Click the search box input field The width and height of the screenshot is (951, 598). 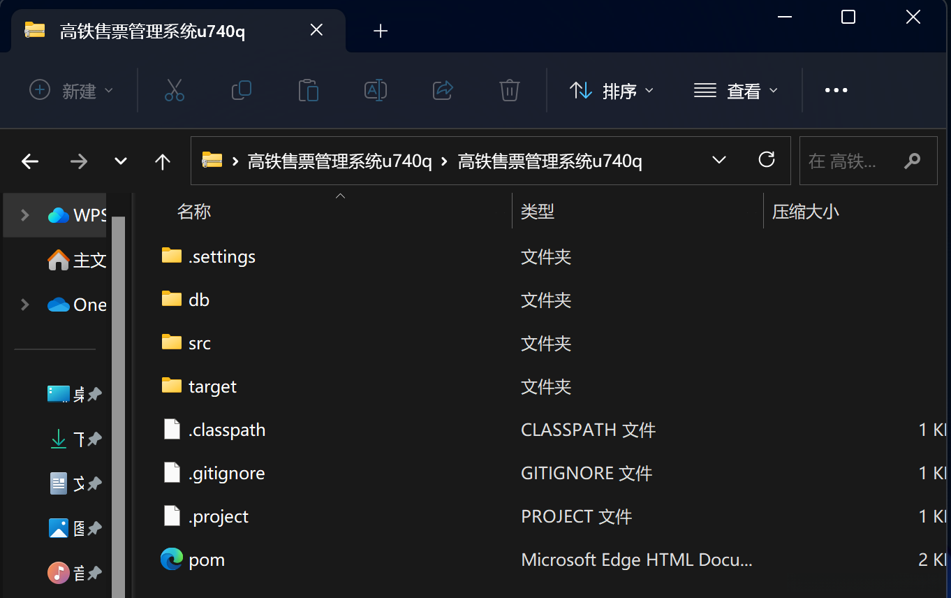852,161
